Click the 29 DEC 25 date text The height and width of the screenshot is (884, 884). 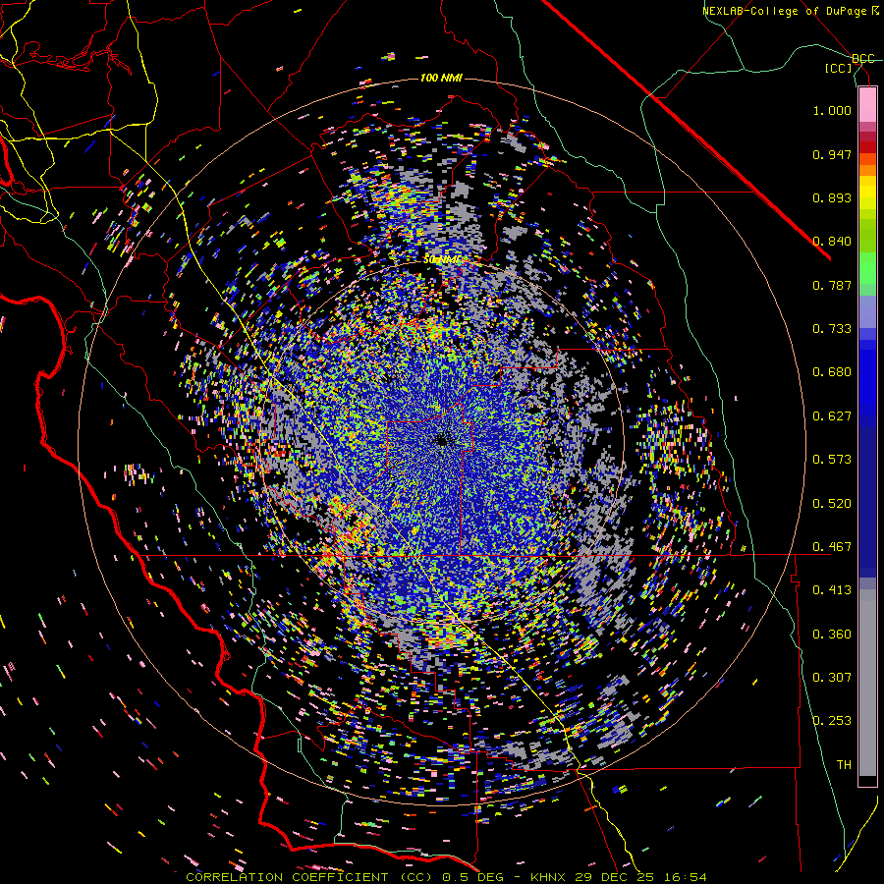(x=615, y=877)
